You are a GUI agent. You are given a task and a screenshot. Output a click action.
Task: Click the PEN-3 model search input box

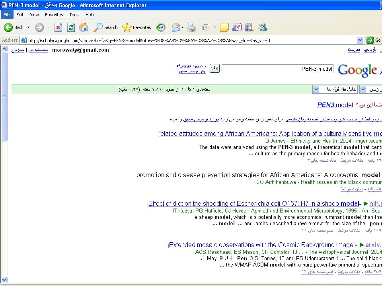pos(277,69)
